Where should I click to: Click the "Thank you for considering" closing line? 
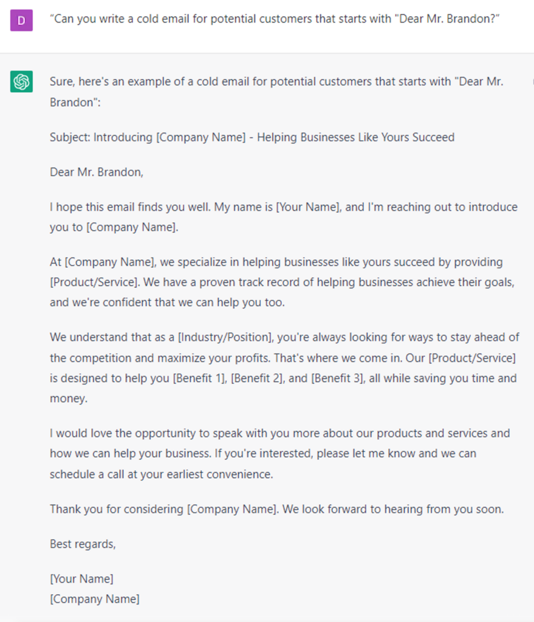276,509
